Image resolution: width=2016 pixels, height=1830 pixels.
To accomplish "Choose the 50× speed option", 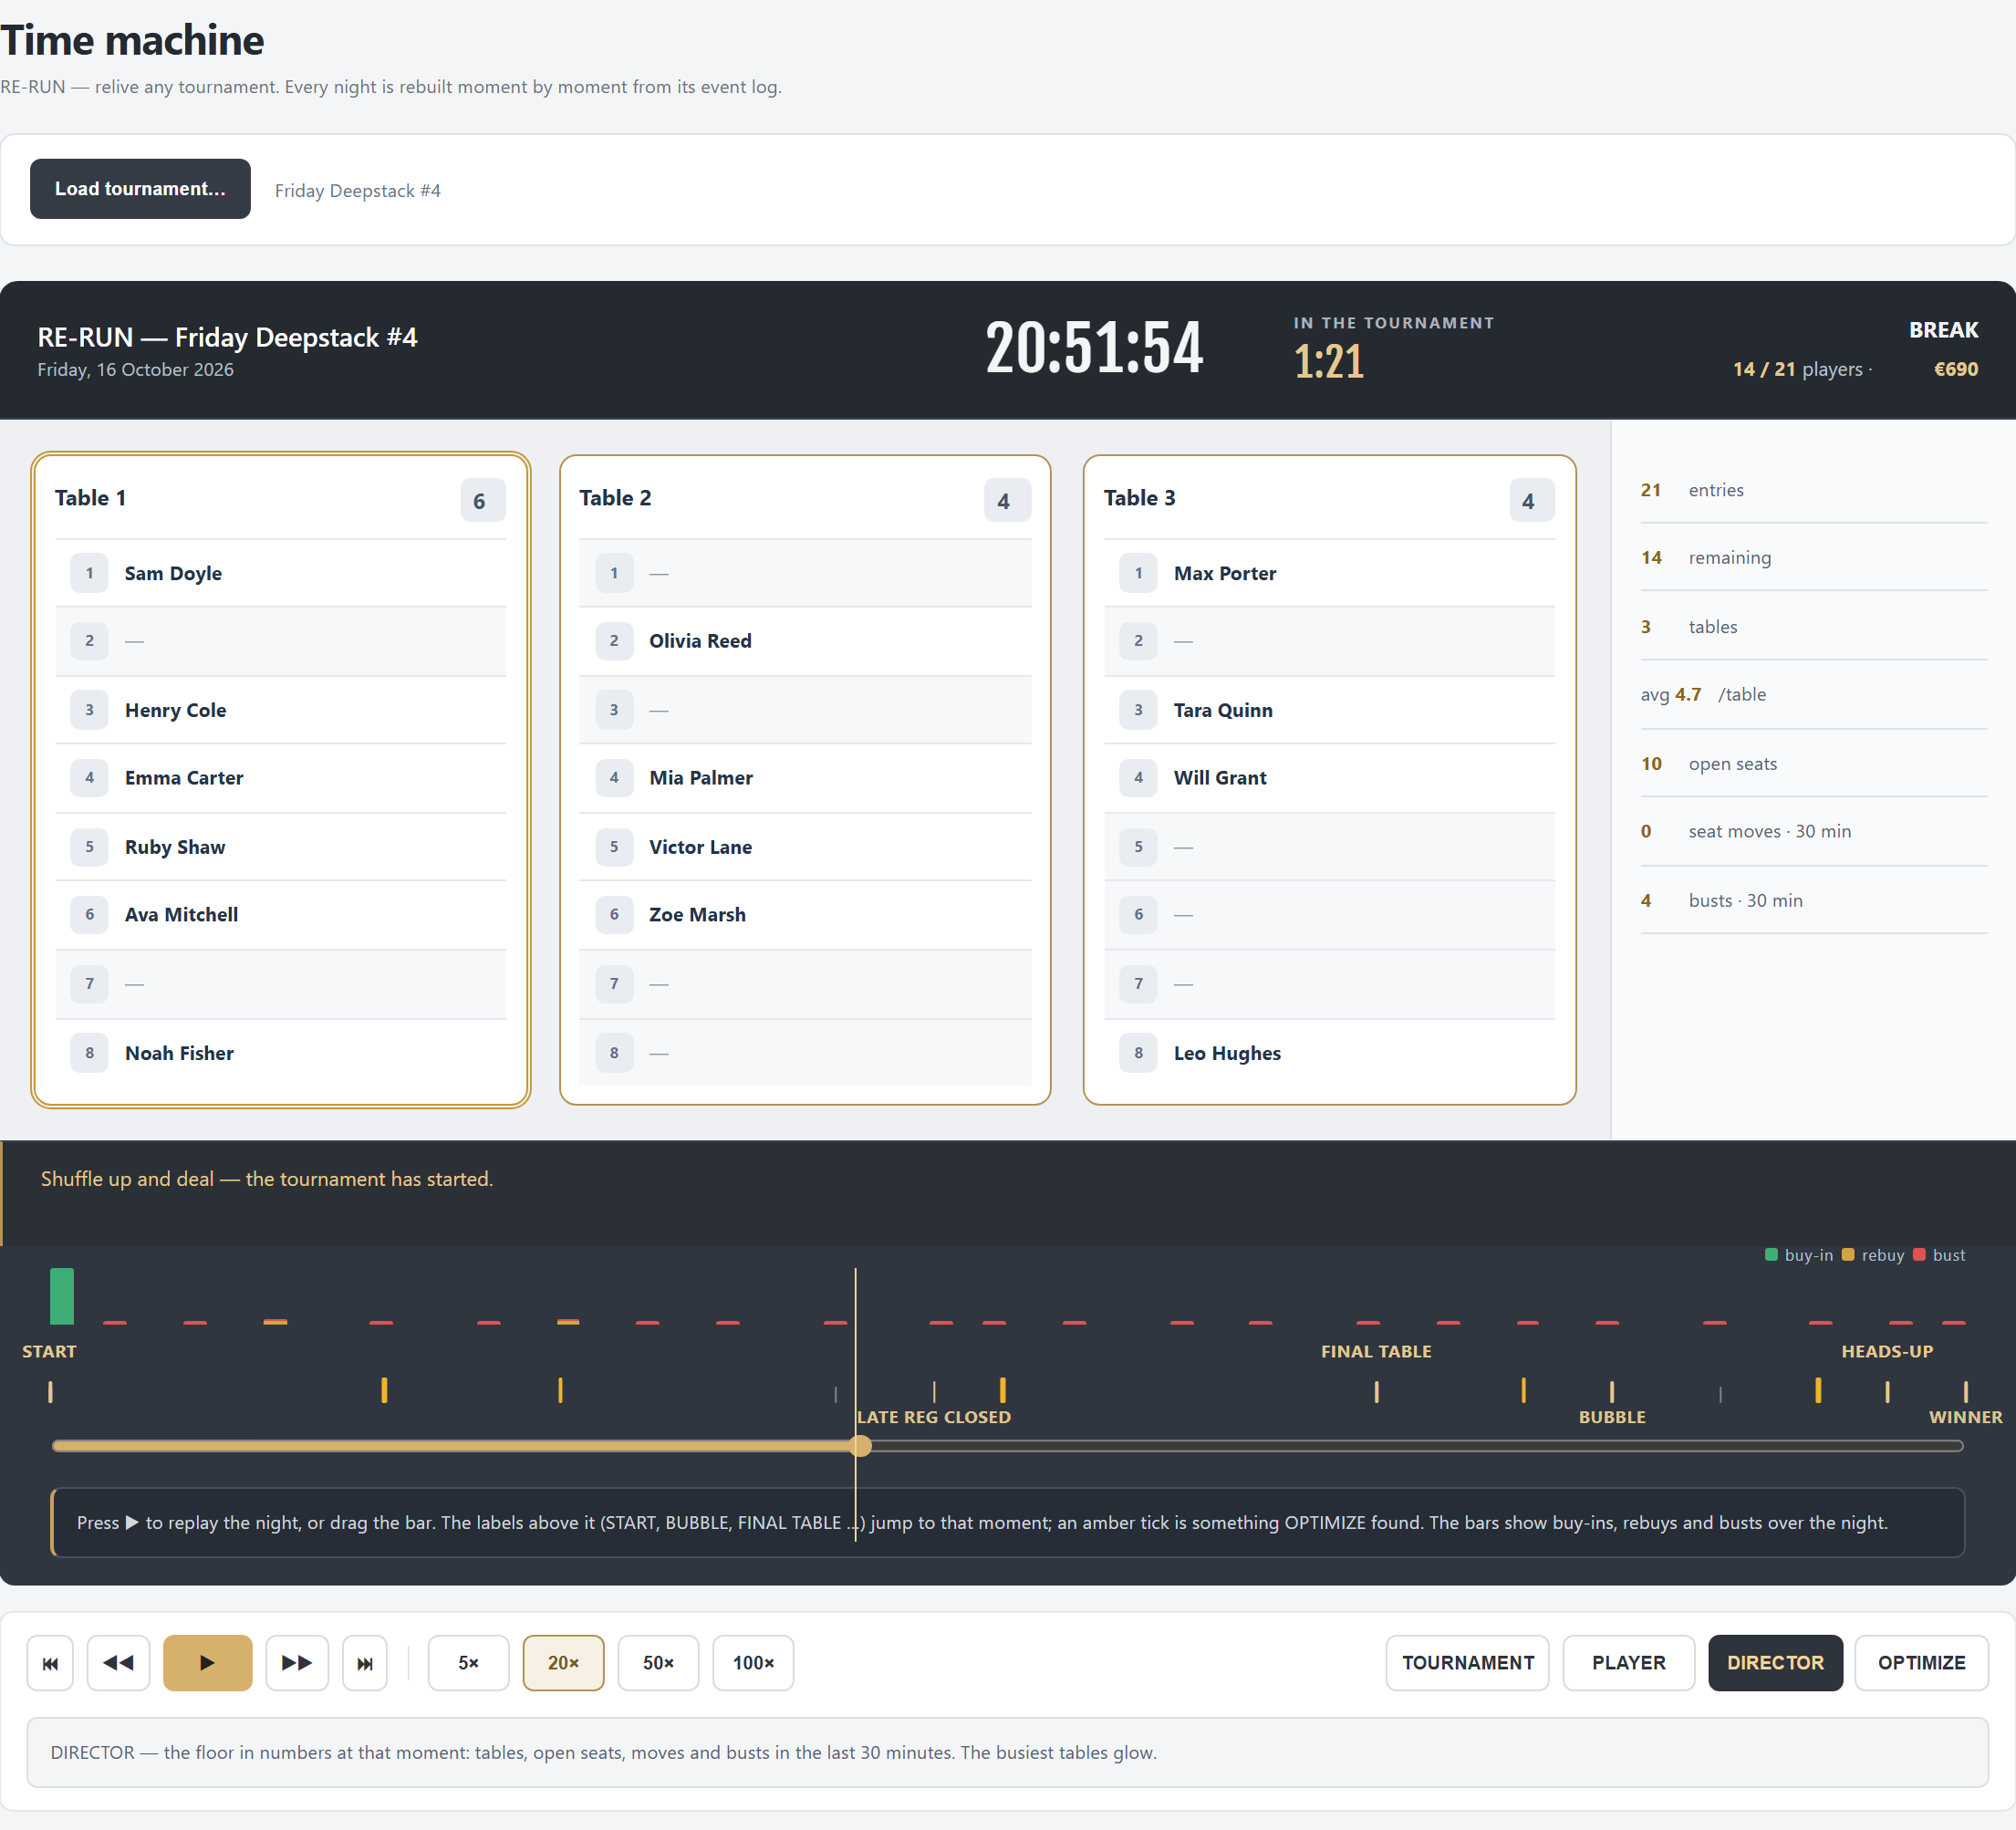I will pos(658,1663).
